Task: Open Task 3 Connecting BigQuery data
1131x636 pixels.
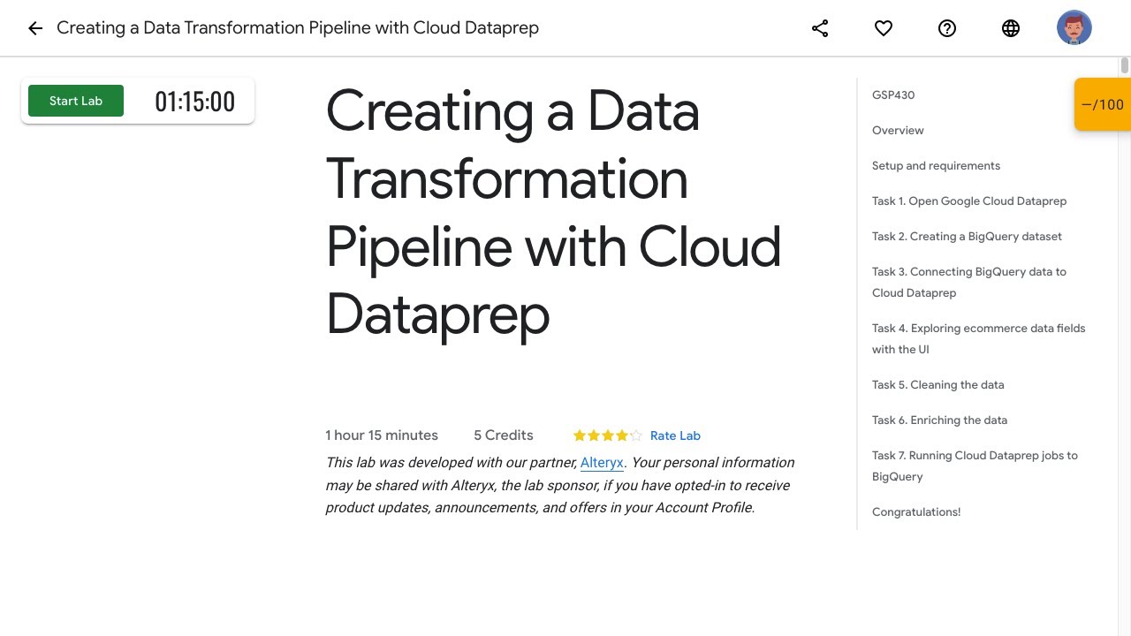Action: pyautogui.click(x=969, y=282)
